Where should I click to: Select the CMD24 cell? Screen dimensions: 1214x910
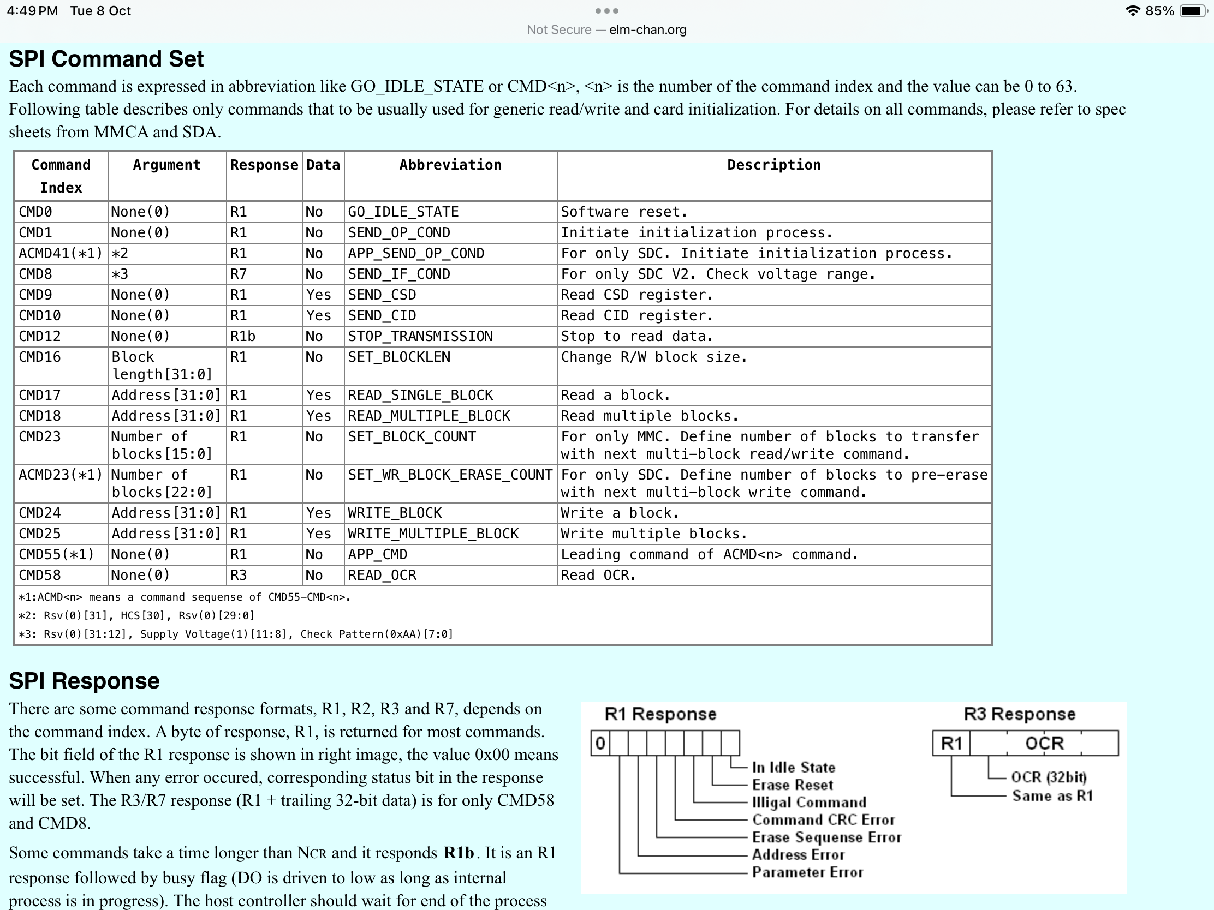coord(62,513)
